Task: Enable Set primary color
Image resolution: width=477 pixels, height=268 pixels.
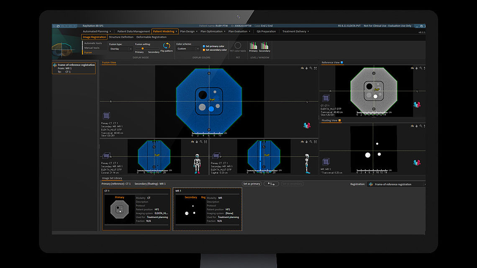Action: [205, 46]
